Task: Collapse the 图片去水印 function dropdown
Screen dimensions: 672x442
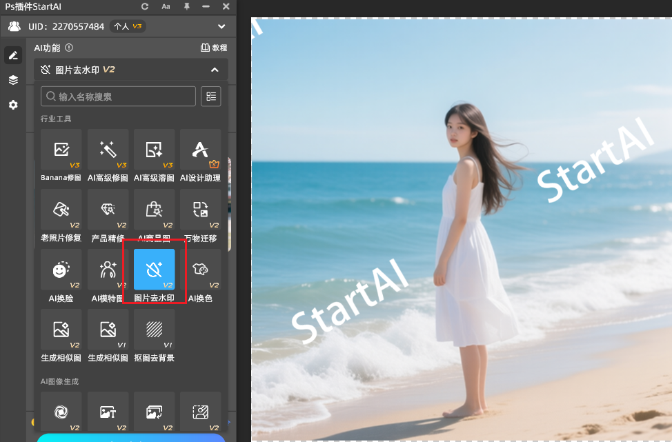Action: (x=215, y=70)
